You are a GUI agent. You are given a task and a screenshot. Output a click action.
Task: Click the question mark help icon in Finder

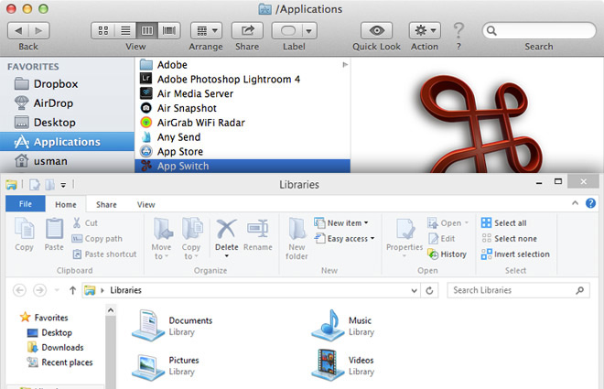(458, 30)
